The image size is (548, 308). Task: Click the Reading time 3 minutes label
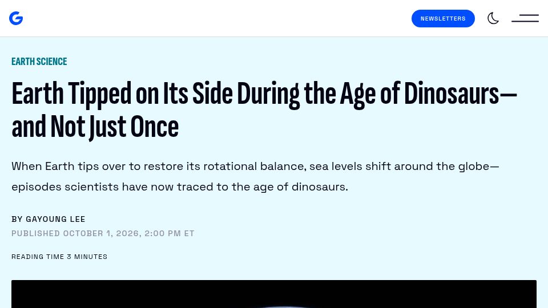coord(59,257)
